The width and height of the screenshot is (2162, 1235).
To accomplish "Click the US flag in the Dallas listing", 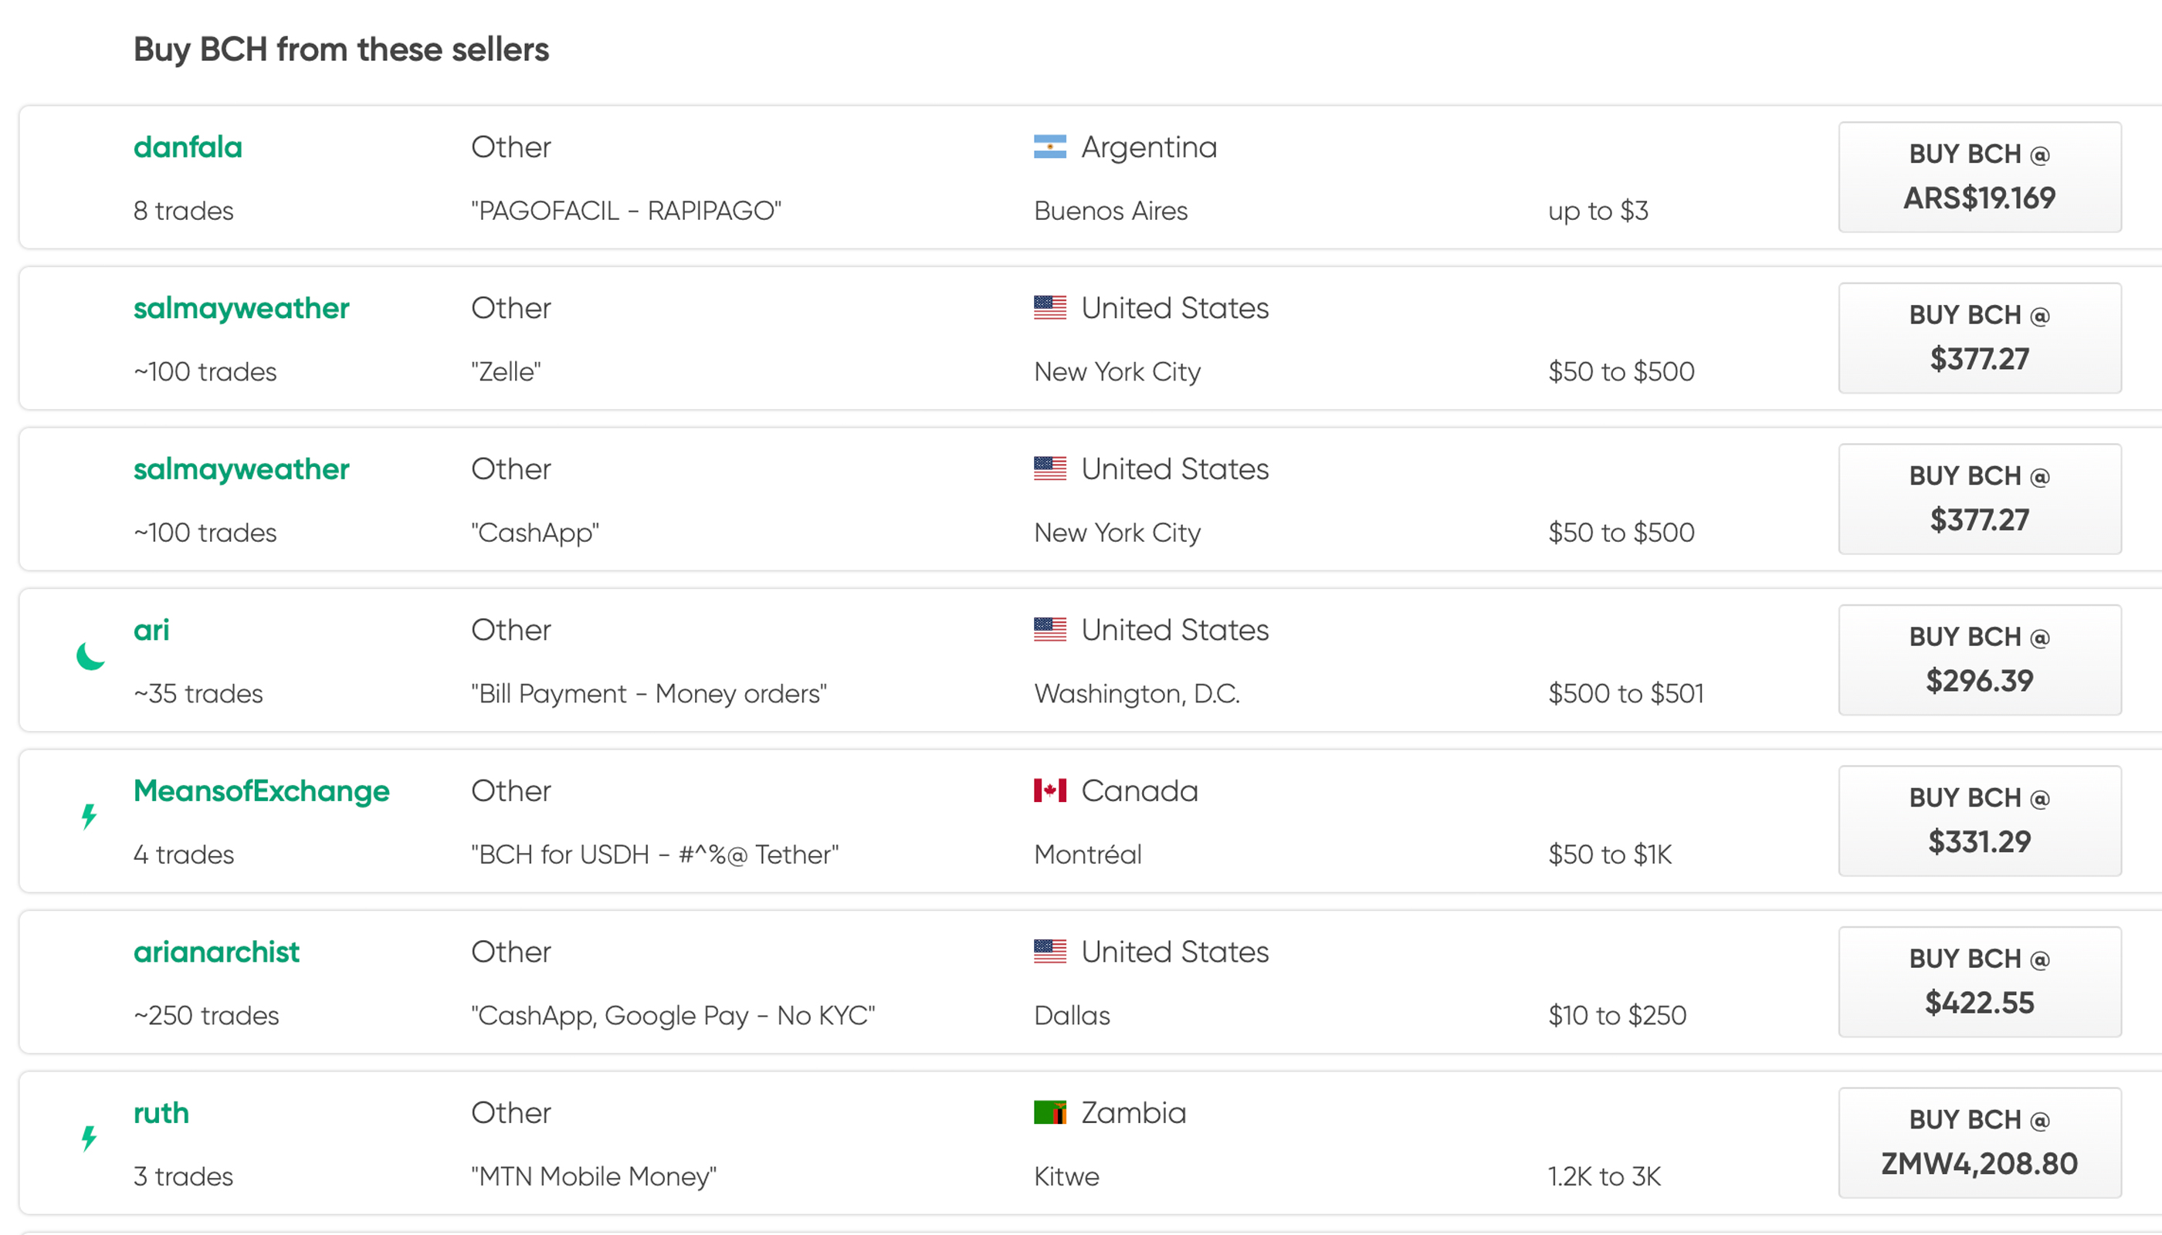I will click(x=1049, y=952).
